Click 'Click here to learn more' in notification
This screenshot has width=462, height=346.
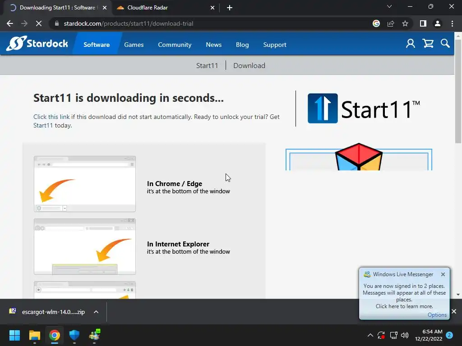tap(404, 306)
